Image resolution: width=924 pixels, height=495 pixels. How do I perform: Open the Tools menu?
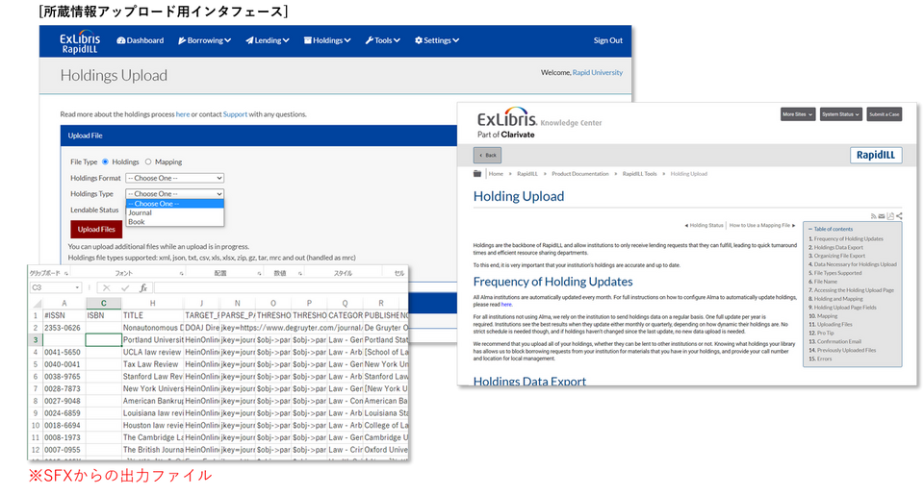(x=383, y=40)
